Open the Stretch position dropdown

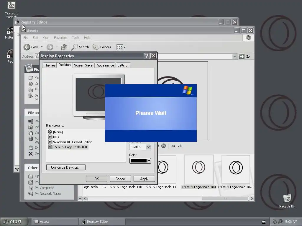click(148, 147)
